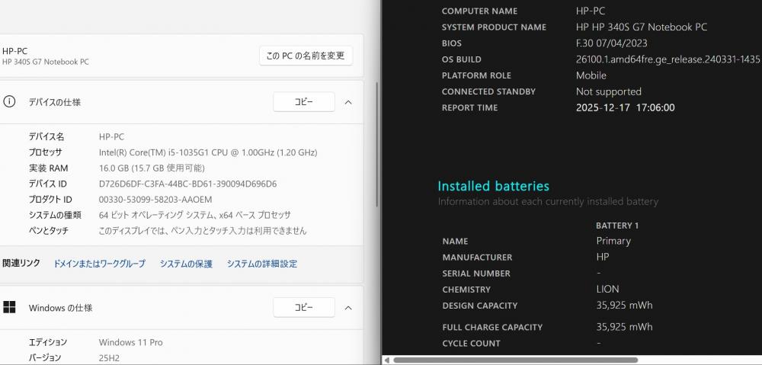Click the info icon beside デバイスの仕様
The height and width of the screenshot is (365, 762).
tap(9, 101)
